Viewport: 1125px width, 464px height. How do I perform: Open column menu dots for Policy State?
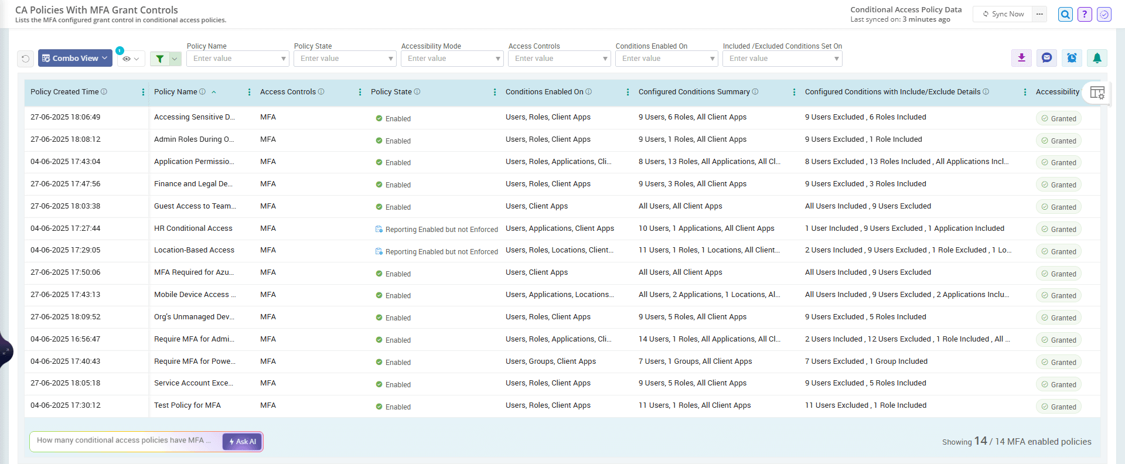pos(495,92)
